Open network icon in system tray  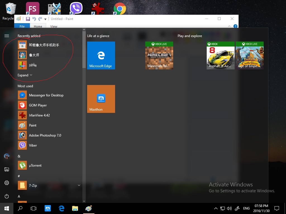223,208
